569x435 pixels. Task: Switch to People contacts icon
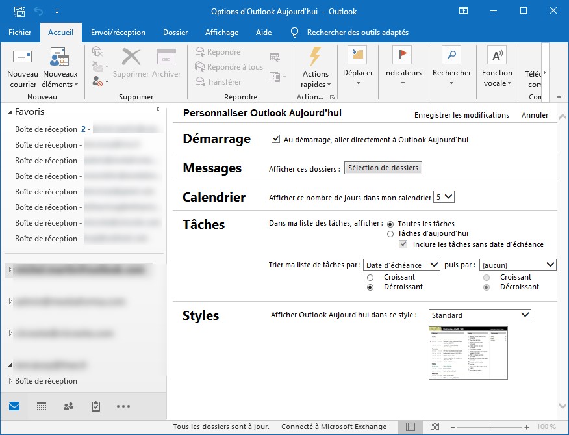click(x=68, y=406)
